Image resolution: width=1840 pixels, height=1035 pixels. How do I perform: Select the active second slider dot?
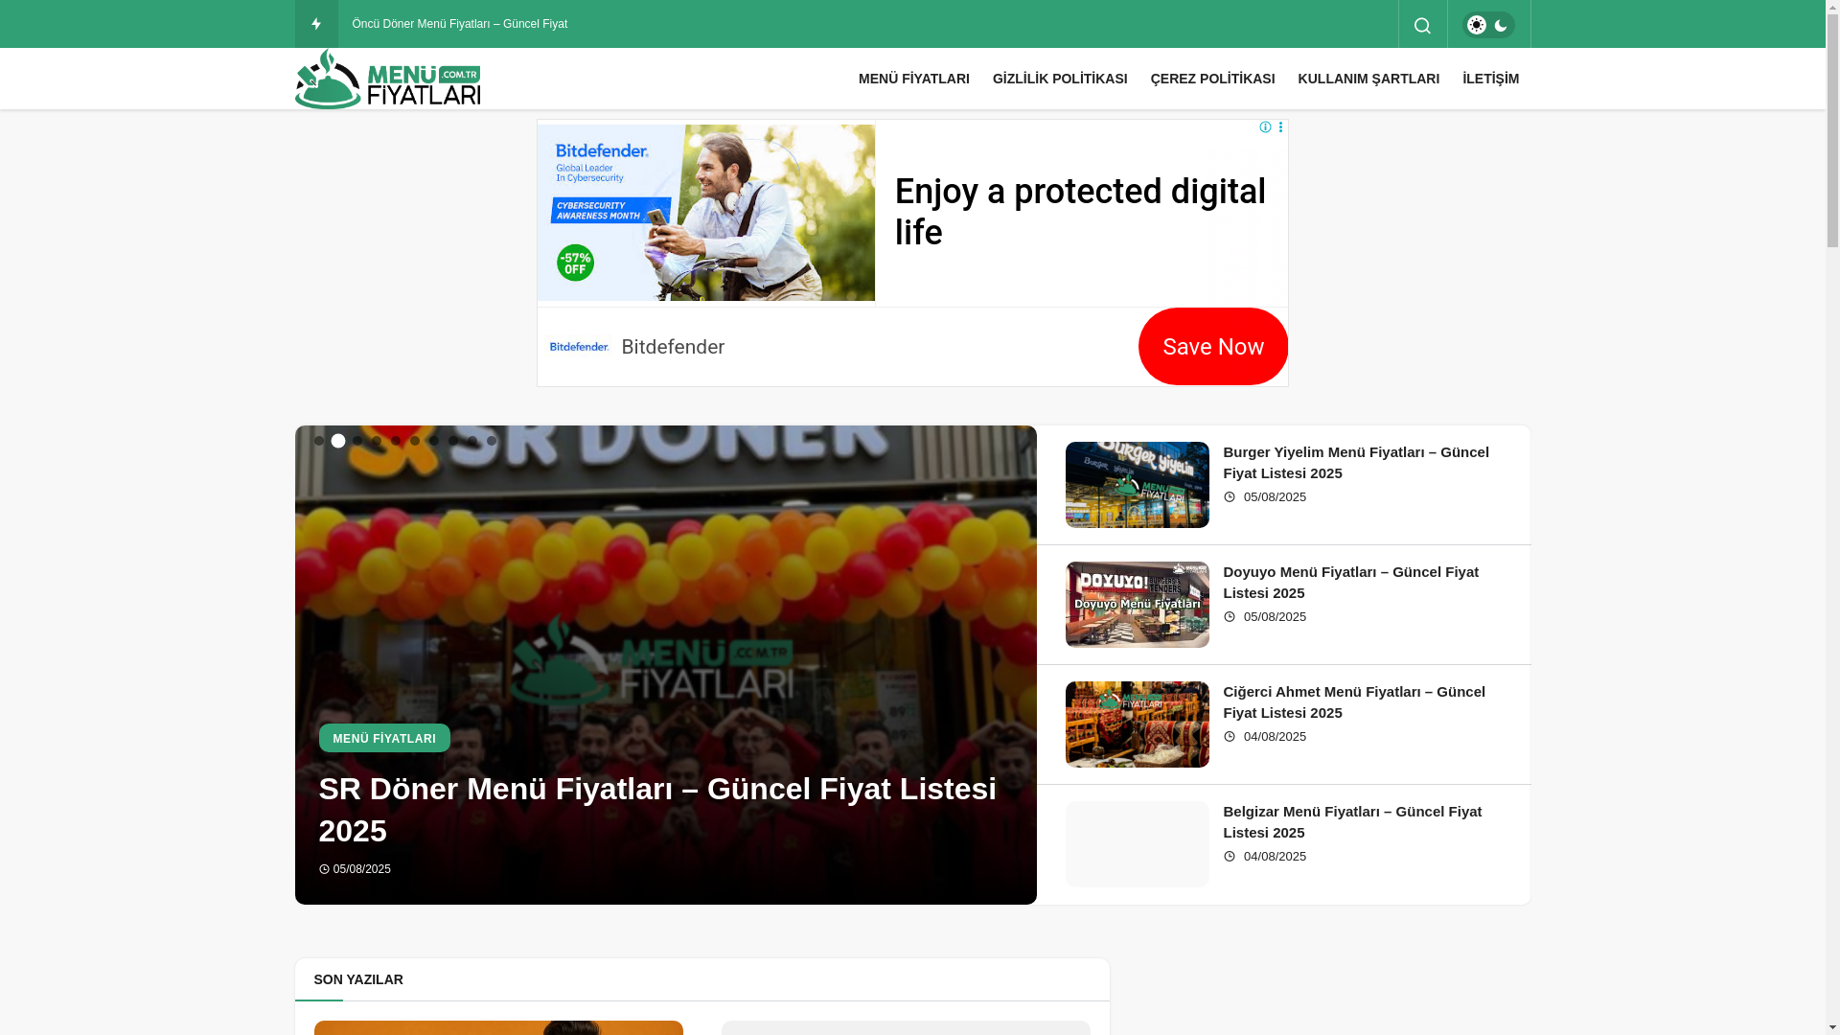pyautogui.click(x=338, y=441)
